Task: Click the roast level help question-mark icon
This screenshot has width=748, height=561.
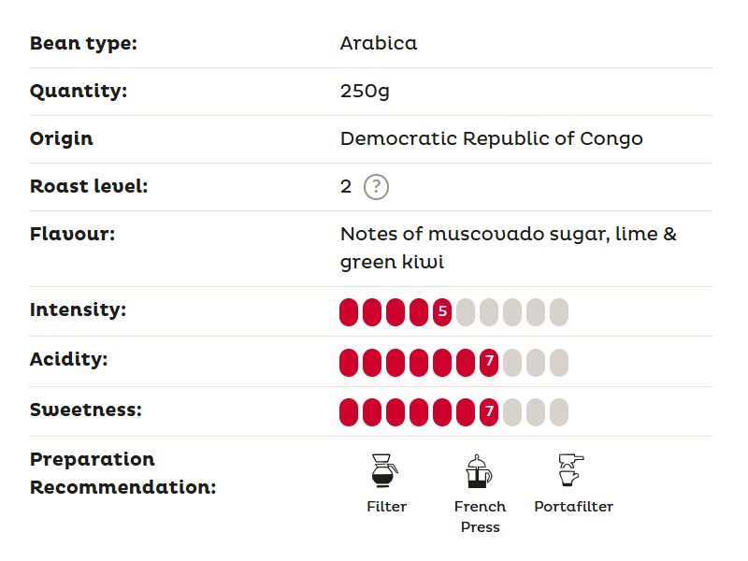Action: [x=376, y=187]
